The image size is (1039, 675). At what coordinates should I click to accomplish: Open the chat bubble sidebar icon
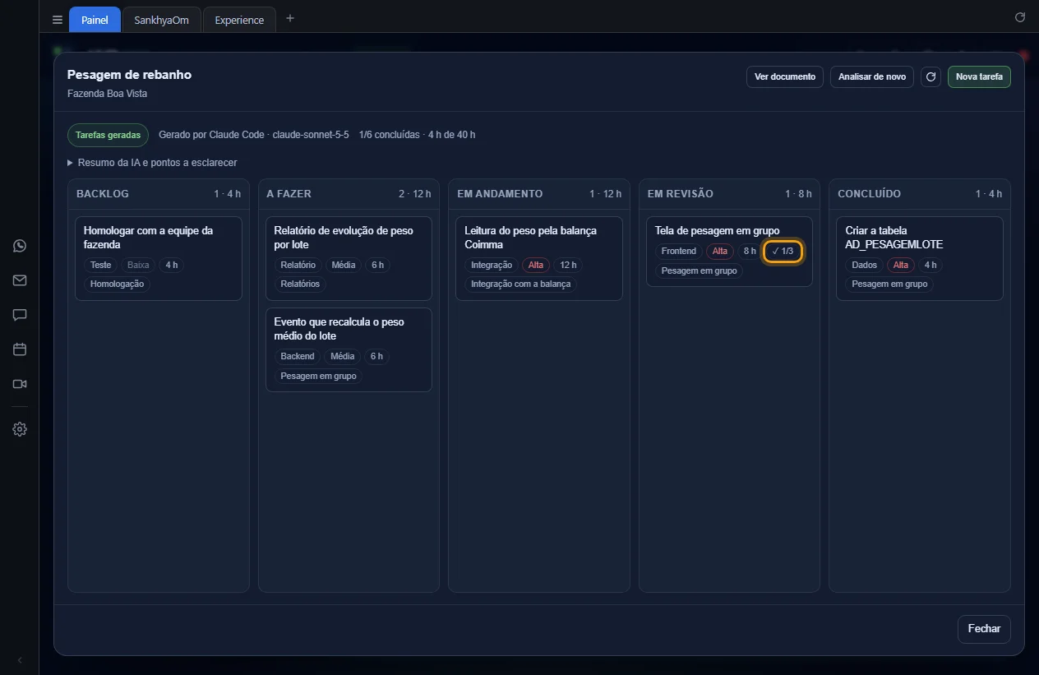click(x=20, y=315)
